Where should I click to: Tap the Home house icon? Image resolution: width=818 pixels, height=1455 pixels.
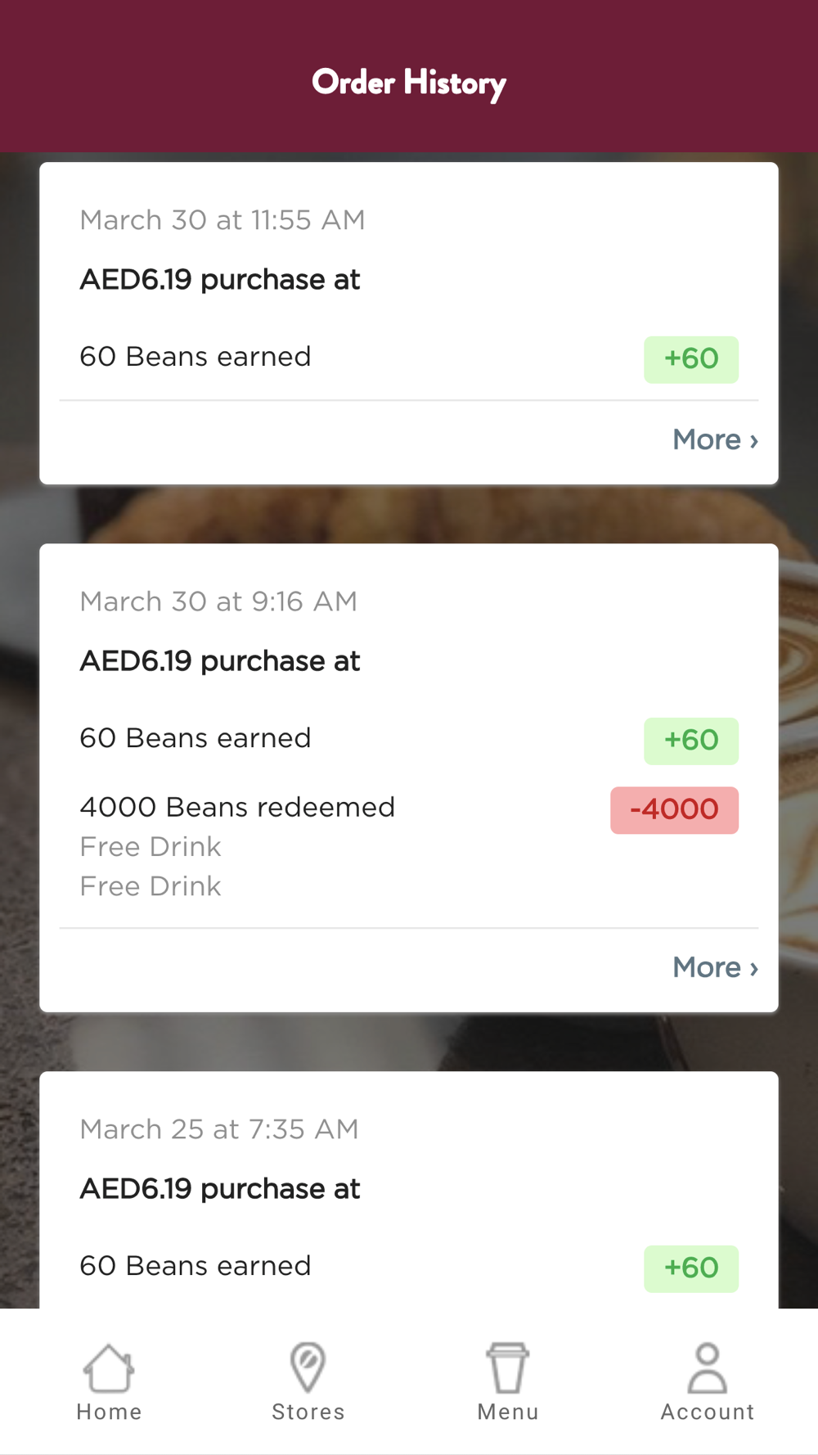109,1368
